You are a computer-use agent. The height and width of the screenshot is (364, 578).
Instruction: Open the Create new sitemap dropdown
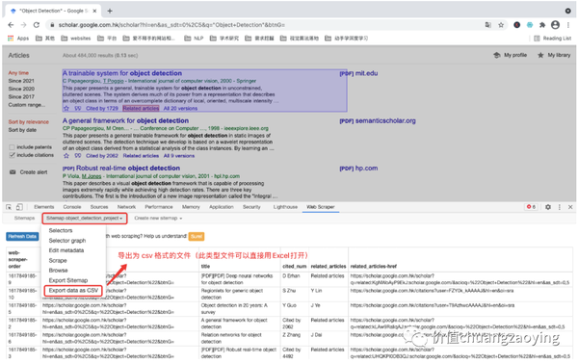pos(158,218)
